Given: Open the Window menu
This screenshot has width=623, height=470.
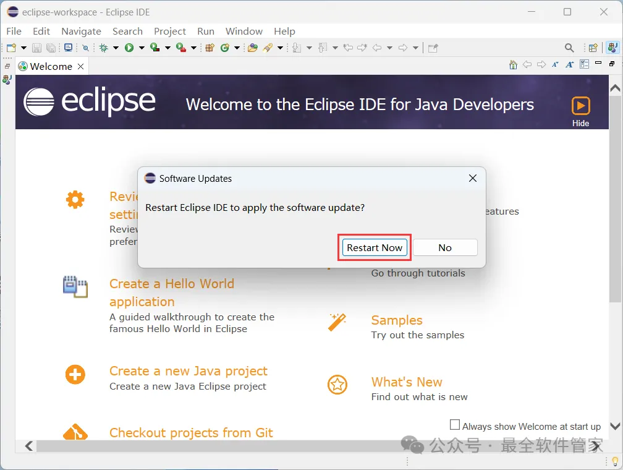Looking at the screenshot, I should click(x=244, y=31).
